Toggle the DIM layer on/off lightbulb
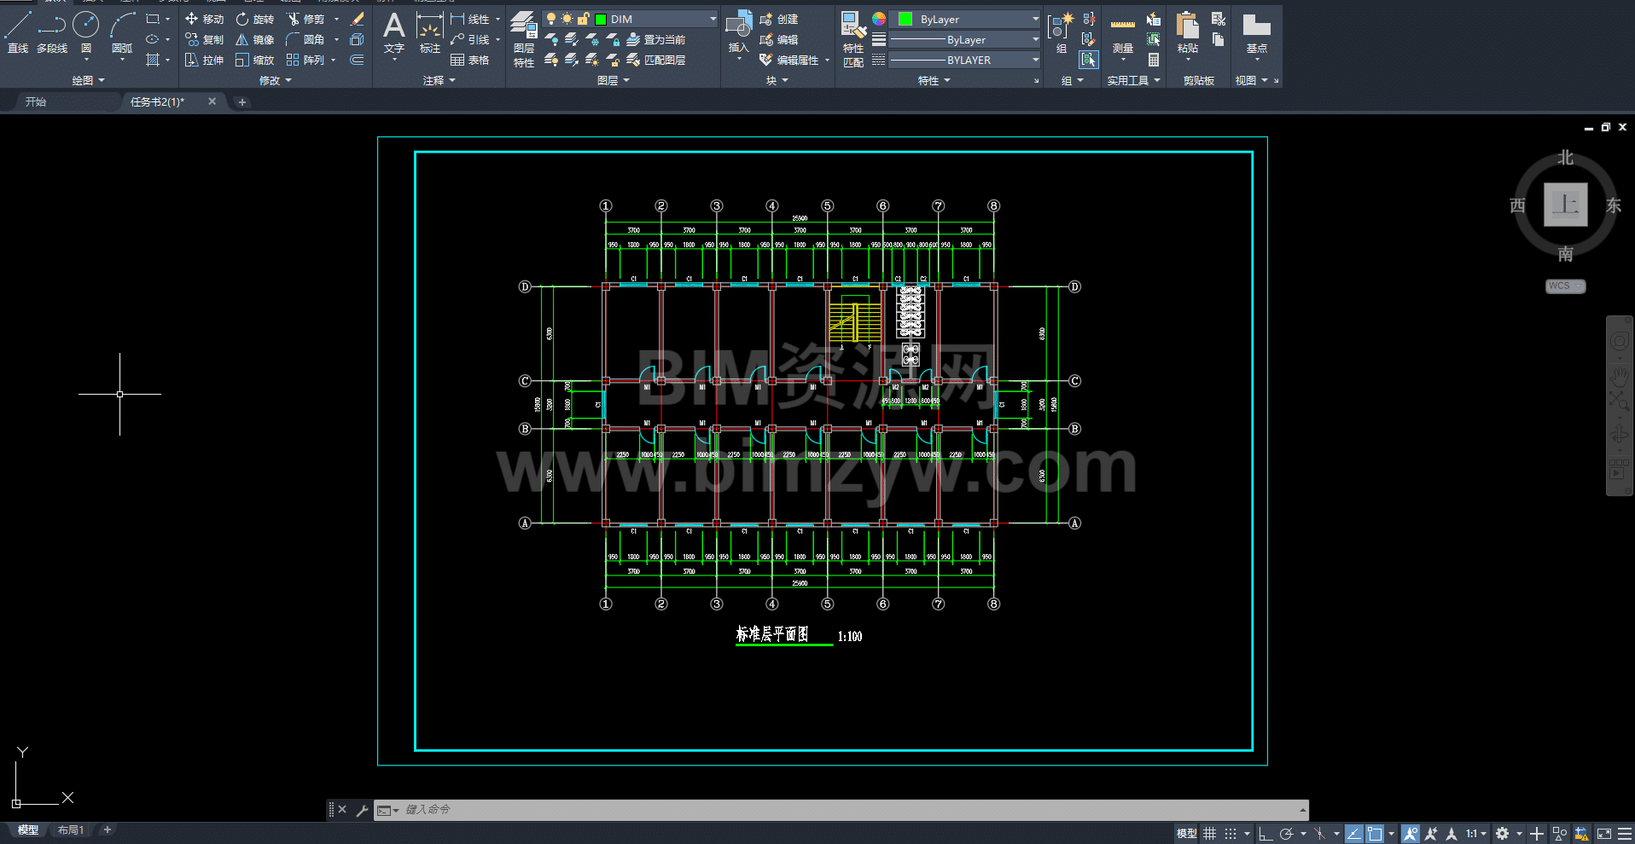 [551, 19]
